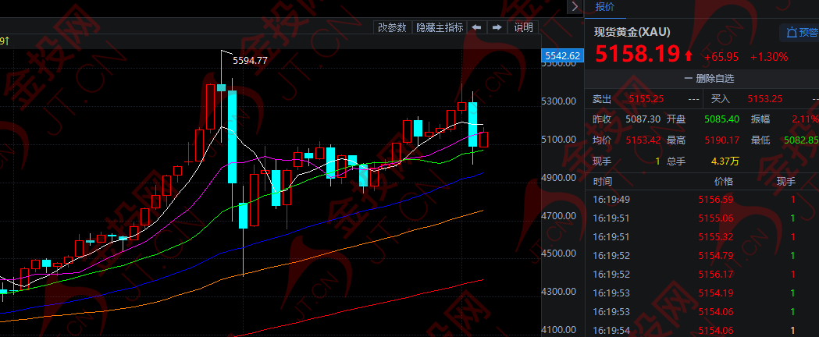Click the +65.95 price change value
The height and width of the screenshot is (337, 819).
pyautogui.click(x=721, y=57)
